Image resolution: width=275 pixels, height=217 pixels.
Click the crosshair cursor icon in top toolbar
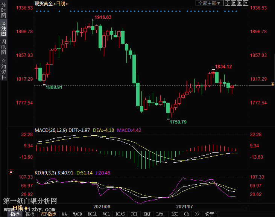point(228,3)
